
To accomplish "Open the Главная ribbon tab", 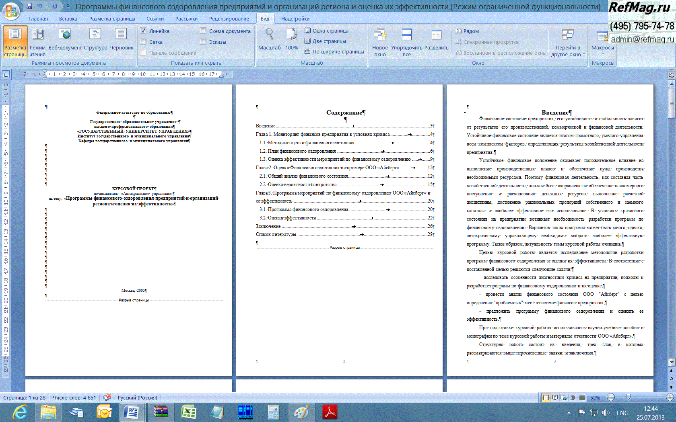I will [38, 19].
